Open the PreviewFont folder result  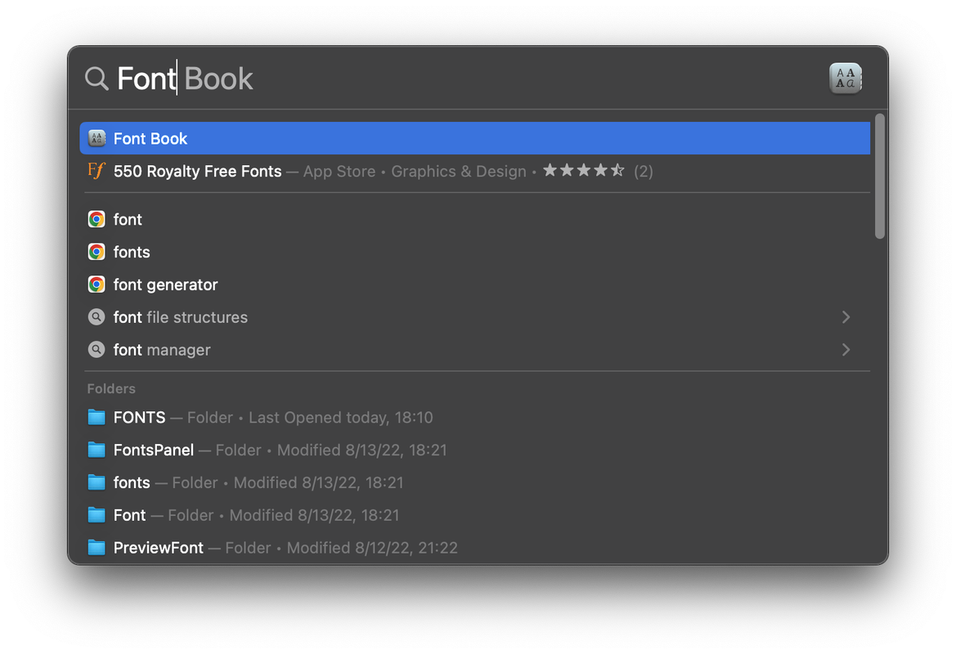(x=474, y=548)
